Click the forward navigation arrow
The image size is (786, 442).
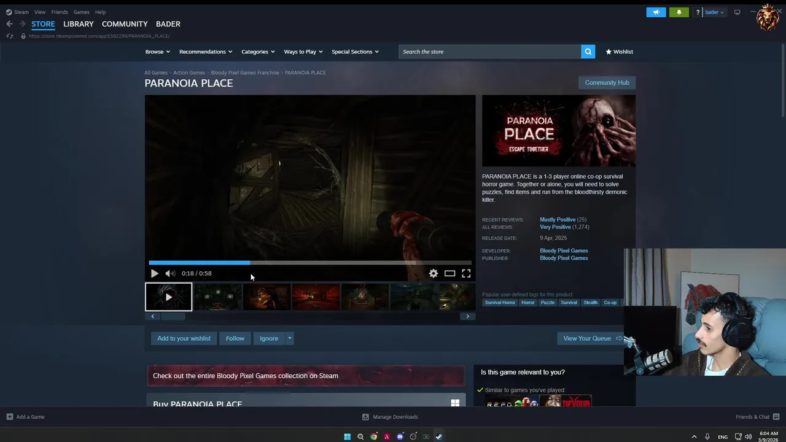pos(23,24)
